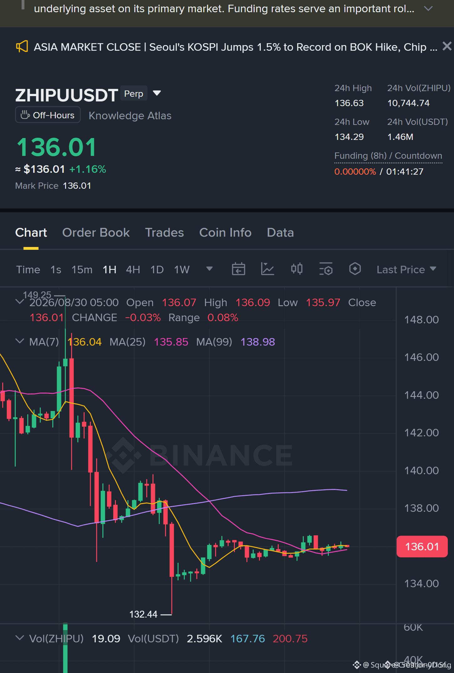The image size is (454, 673).
Task: Open the ZHIPUUSDT pair selector dropdown
Action: 157,93
